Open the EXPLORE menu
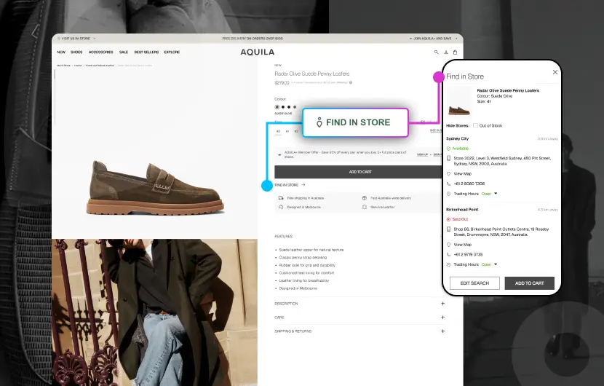Screen dimensions: 604x386 pos(172,52)
